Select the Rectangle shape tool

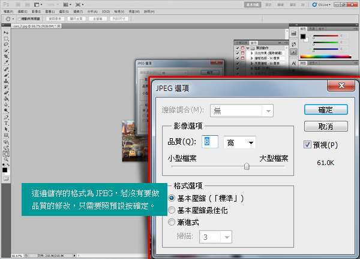pos(6,135)
